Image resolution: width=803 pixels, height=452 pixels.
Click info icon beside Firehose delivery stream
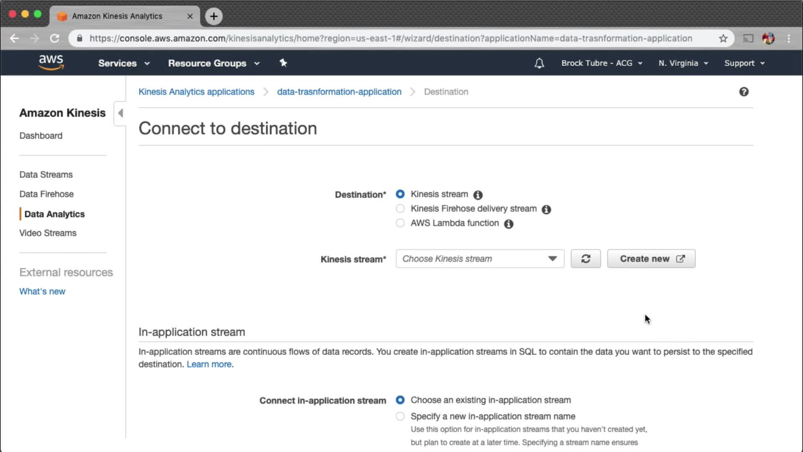pos(546,209)
